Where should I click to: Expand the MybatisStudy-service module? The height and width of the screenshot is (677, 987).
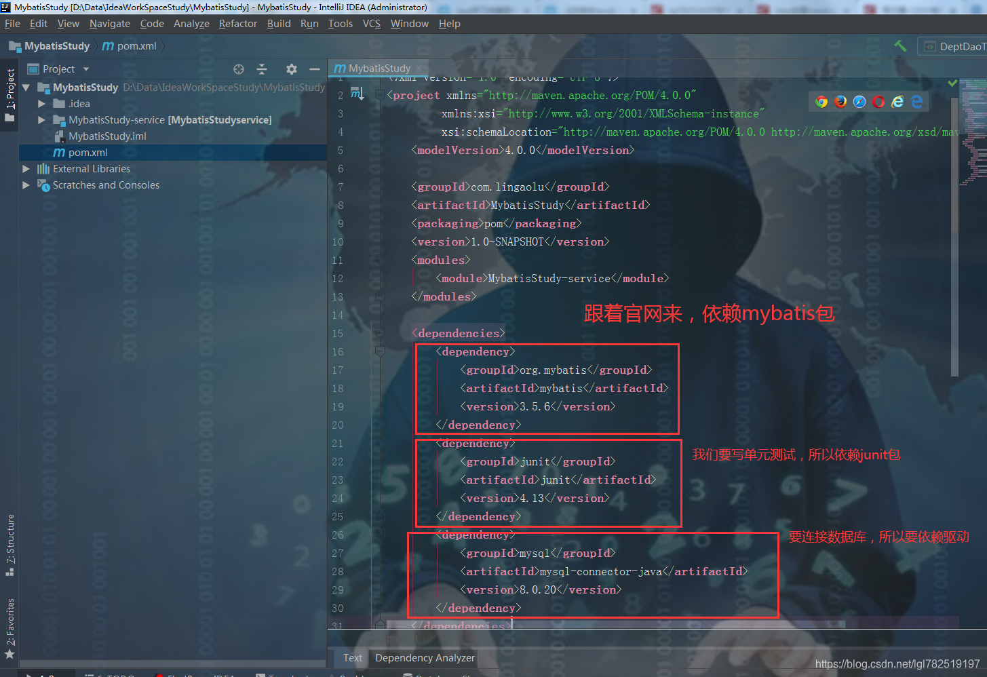coord(41,120)
